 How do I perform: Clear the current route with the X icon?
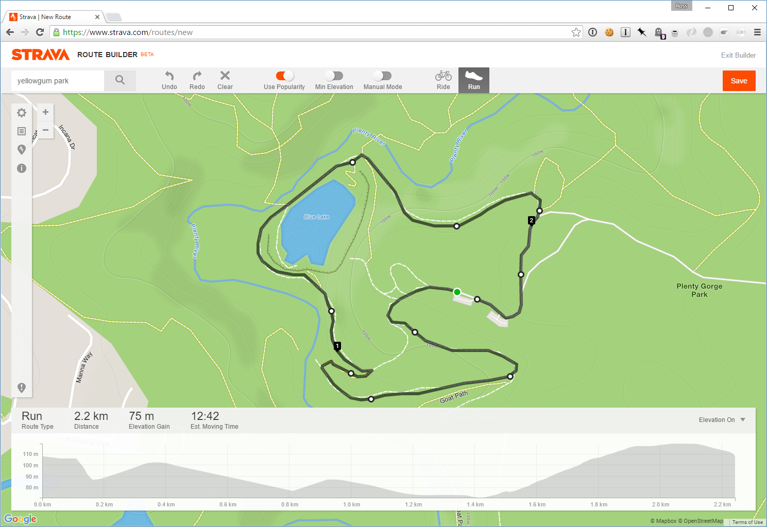pos(225,75)
